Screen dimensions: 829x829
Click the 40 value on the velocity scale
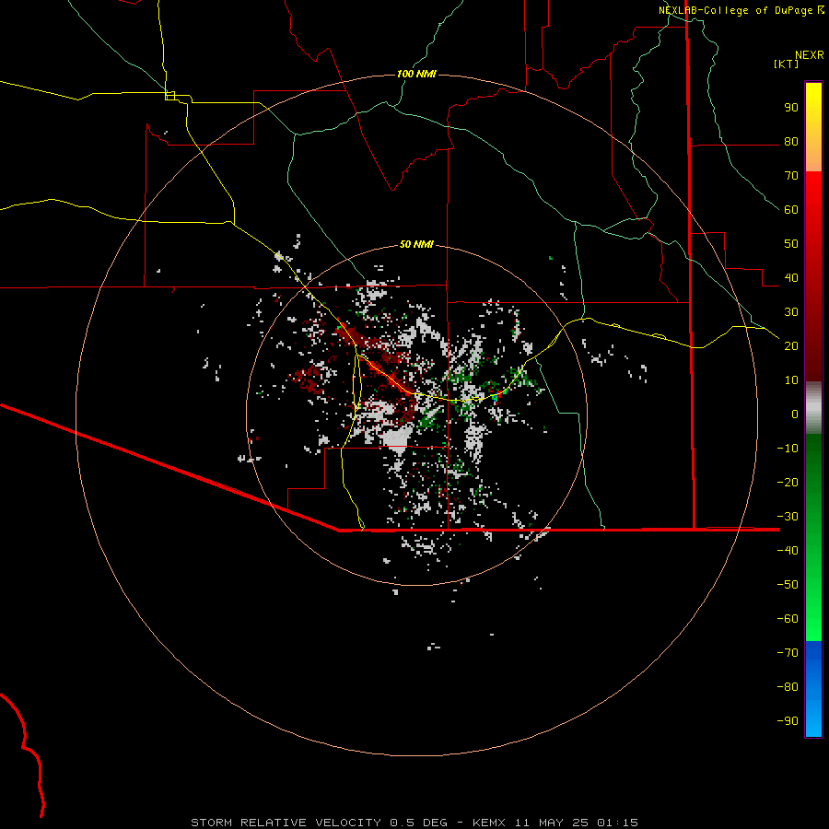[791, 277]
